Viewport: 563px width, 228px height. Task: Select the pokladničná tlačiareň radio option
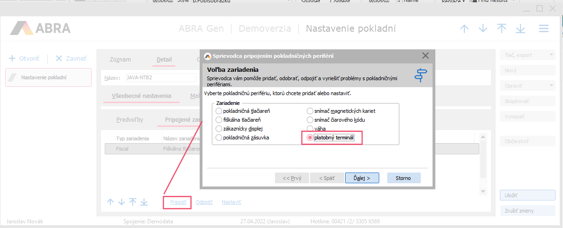tap(219, 111)
